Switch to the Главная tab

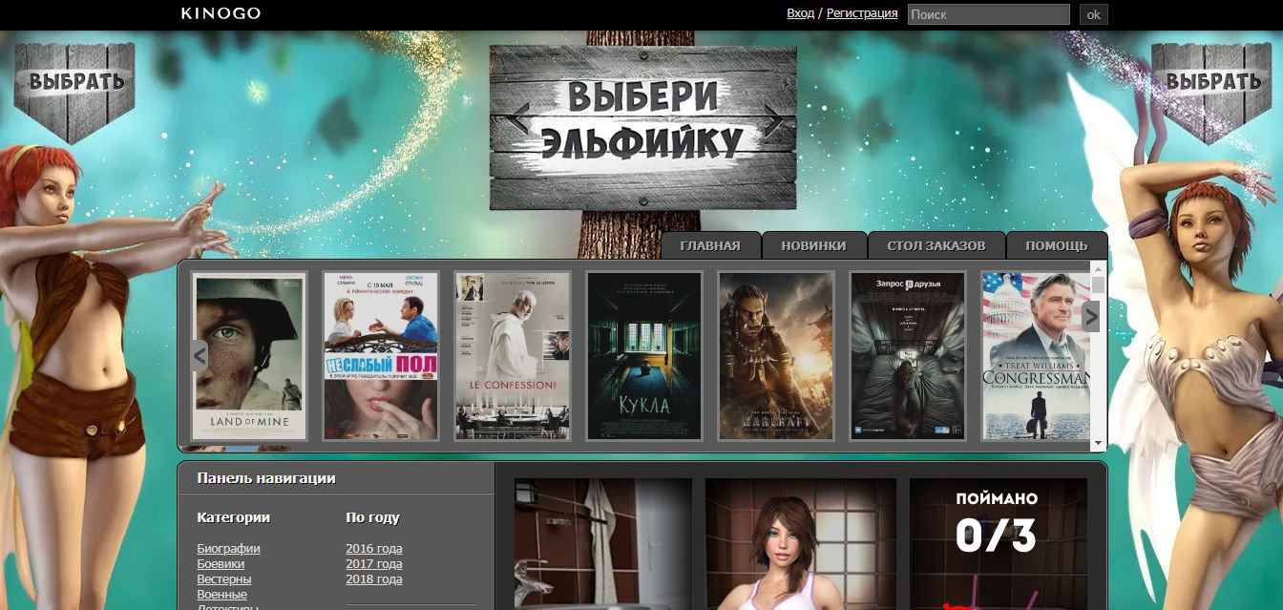710,245
